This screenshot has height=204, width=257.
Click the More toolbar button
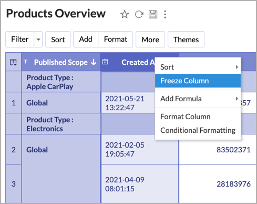[x=150, y=40]
